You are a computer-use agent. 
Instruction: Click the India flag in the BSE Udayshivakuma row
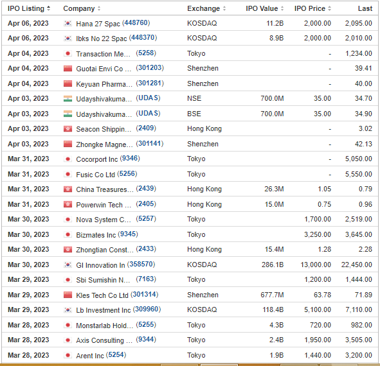click(68, 114)
